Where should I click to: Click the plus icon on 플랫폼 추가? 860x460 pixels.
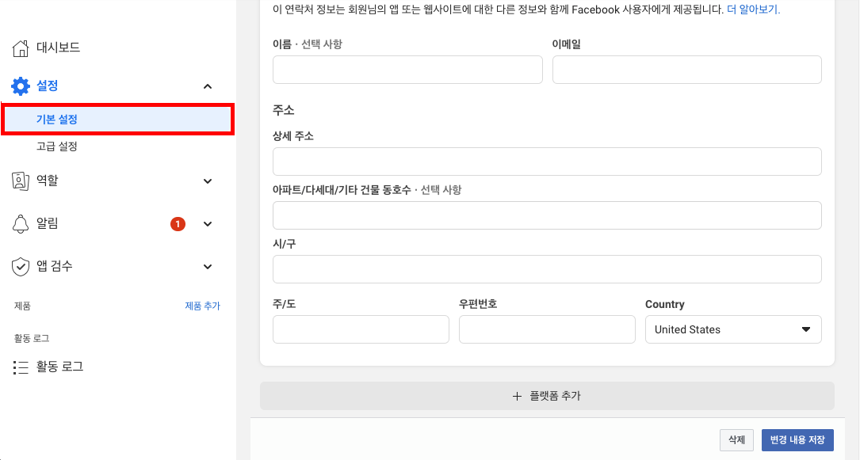pyautogui.click(x=518, y=396)
